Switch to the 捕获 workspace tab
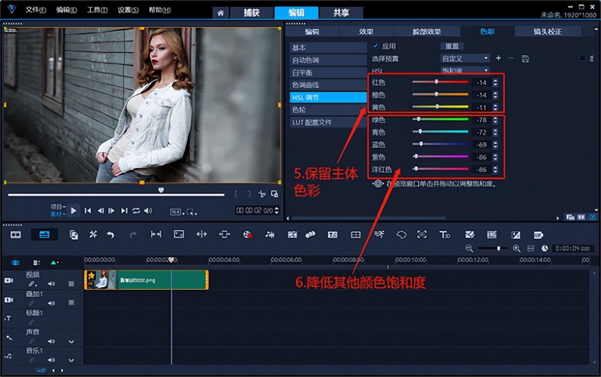 pos(251,13)
